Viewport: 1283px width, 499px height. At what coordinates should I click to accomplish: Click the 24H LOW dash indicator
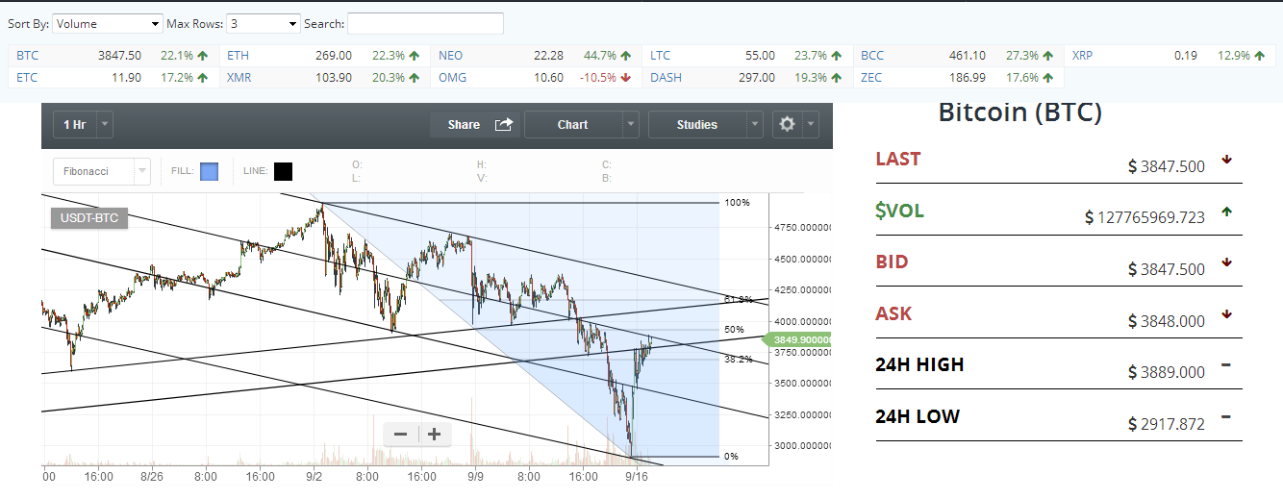pos(1226,416)
